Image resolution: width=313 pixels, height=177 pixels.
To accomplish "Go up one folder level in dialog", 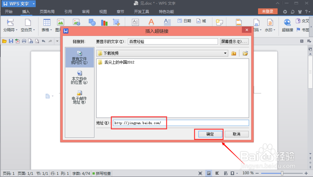I will pos(233,53).
